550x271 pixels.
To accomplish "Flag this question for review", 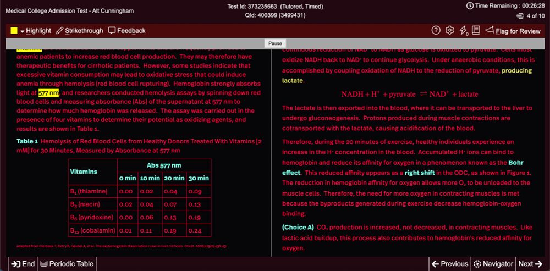I will (x=513, y=31).
